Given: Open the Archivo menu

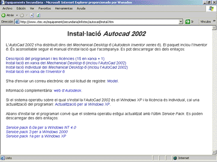Looking at the screenshot, I should pos(7,8).
